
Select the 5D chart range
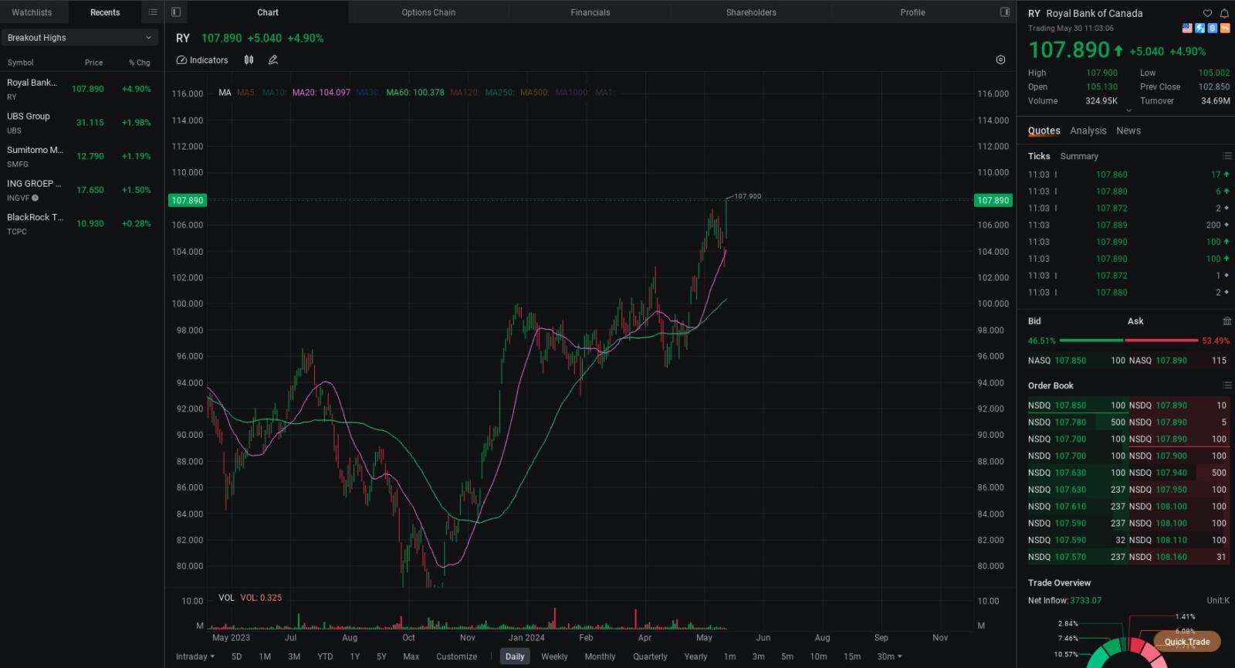coord(237,656)
